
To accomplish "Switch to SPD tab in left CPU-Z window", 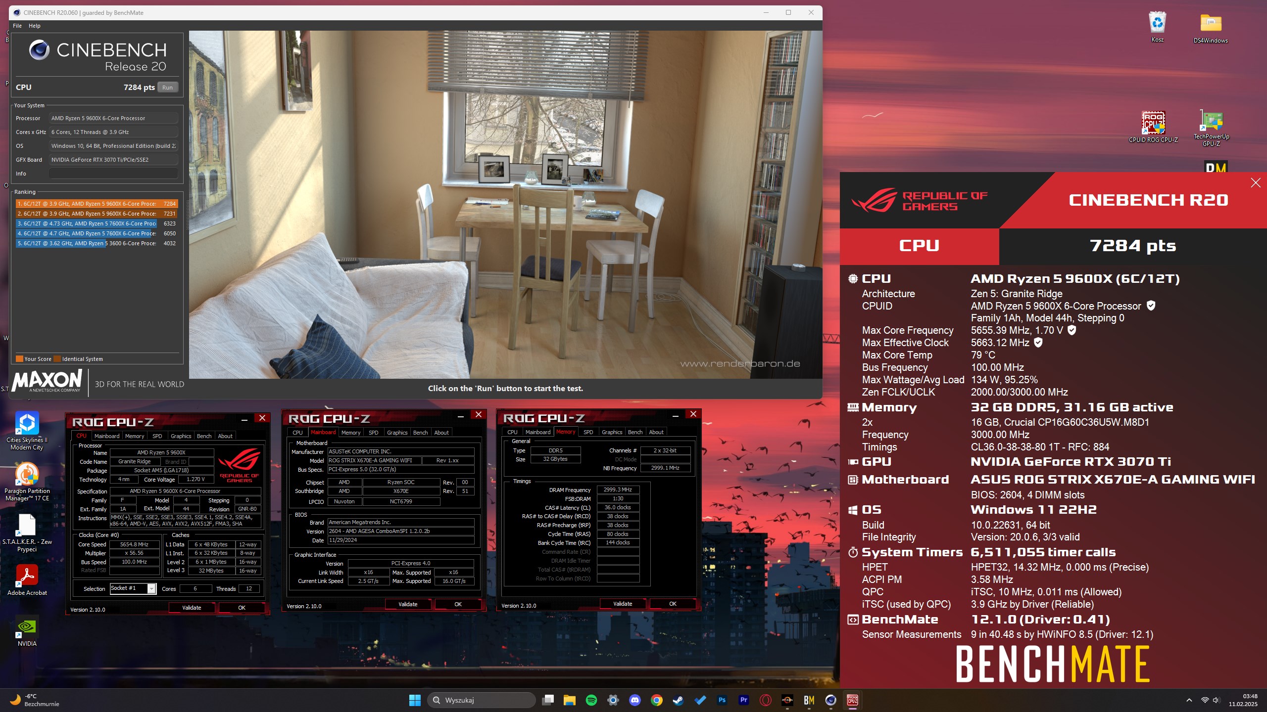I will (x=157, y=436).
